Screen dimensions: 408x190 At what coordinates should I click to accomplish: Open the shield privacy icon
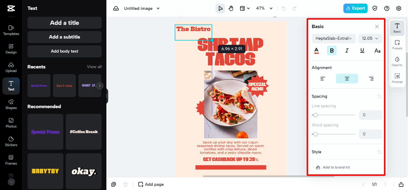[x=375, y=8]
